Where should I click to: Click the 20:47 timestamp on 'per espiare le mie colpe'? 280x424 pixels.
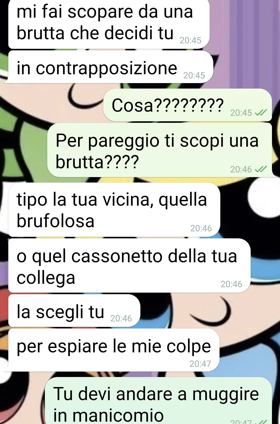pyautogui.click(x=200, y=364)
